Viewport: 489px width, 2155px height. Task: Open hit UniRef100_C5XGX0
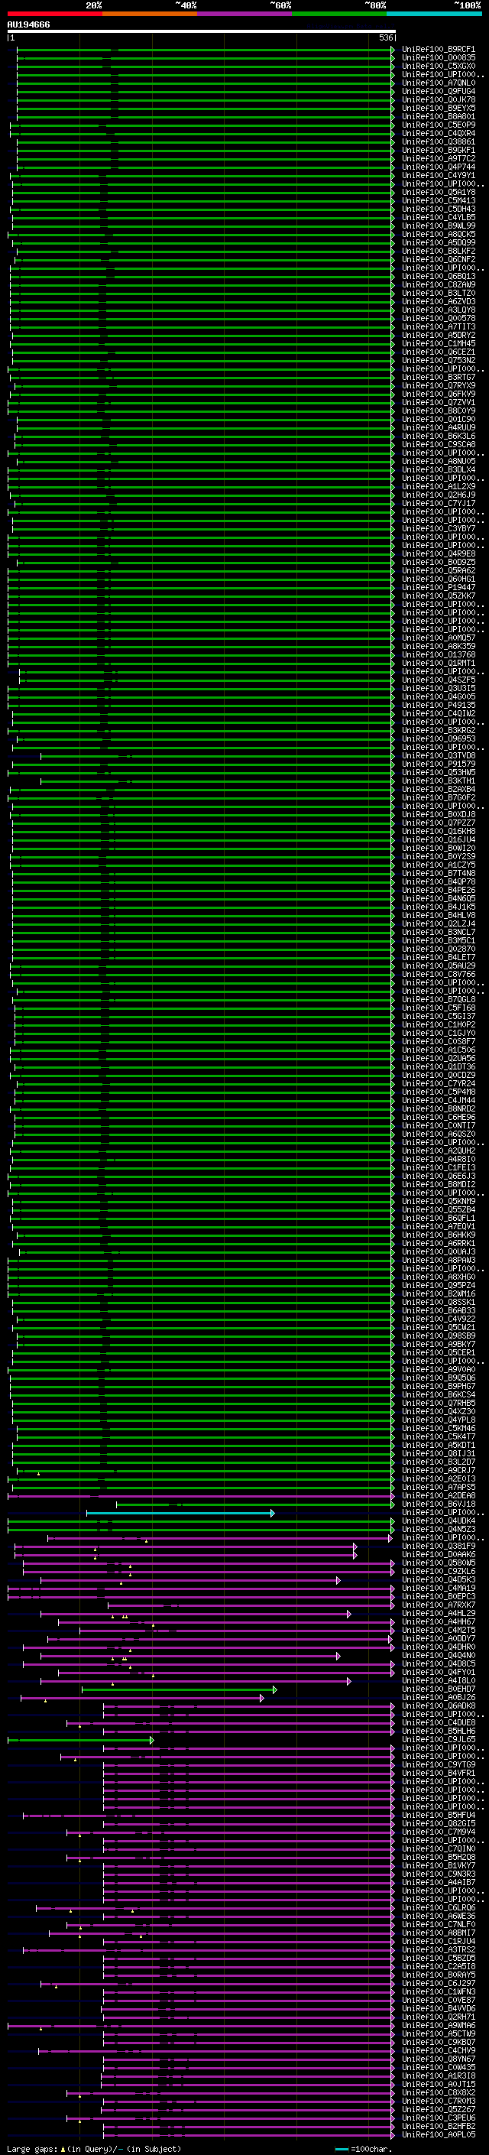point(438,66)
